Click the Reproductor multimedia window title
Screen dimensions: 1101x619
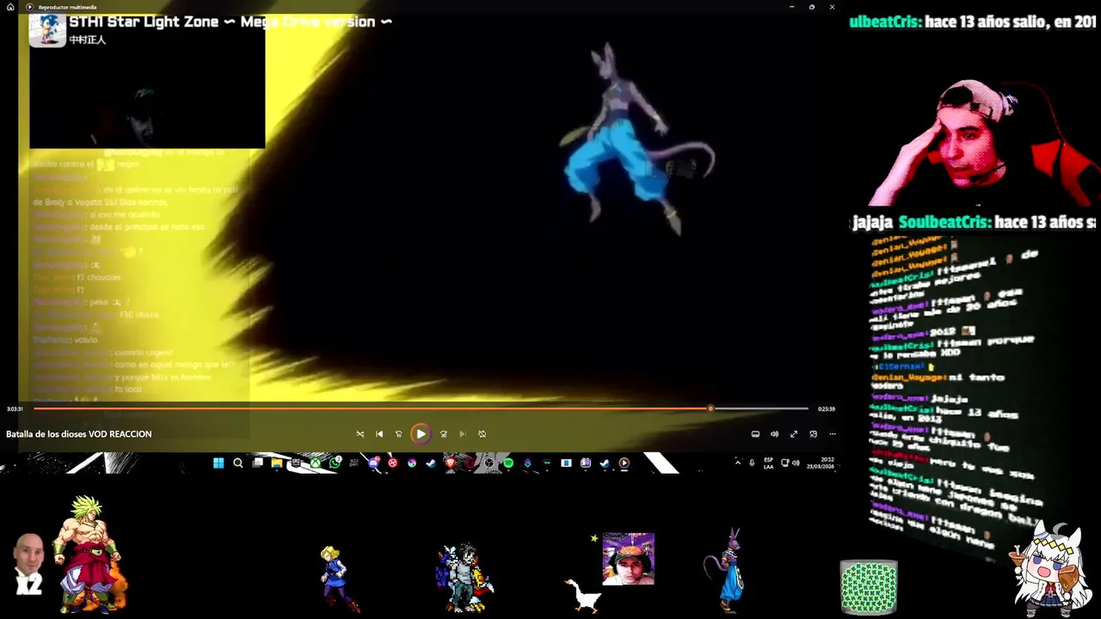click(x=67, y=7)
